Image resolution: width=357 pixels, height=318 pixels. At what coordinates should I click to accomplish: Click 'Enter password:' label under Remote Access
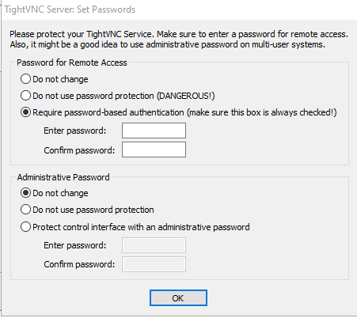pyautogui.click(x=75, y=131)
